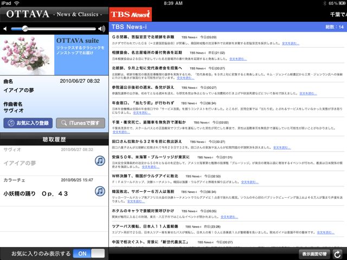Click the refresh icon at bottom right

tap(337, 254)
